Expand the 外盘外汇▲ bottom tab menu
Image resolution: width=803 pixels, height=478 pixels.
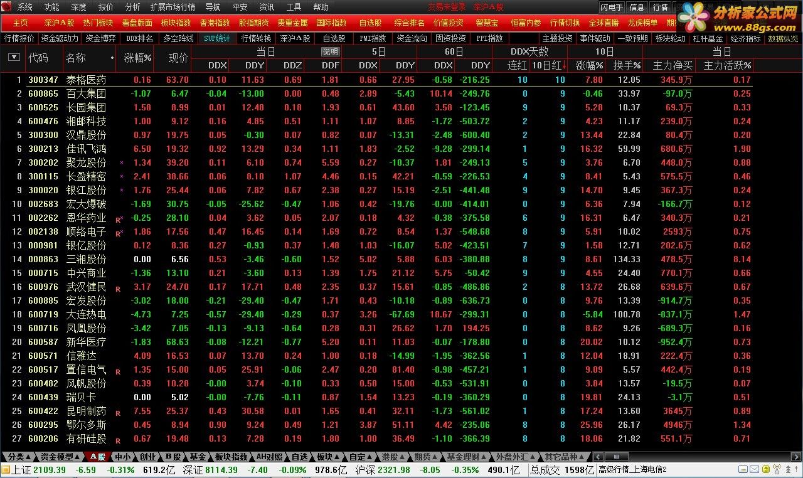click(x=516, y=457)
